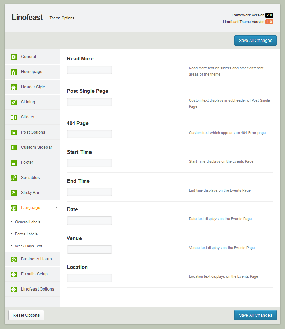The width and height of the screenshot is (285, 329).
Task: Click the gear icon next to General
Action: tap(14, 57)
